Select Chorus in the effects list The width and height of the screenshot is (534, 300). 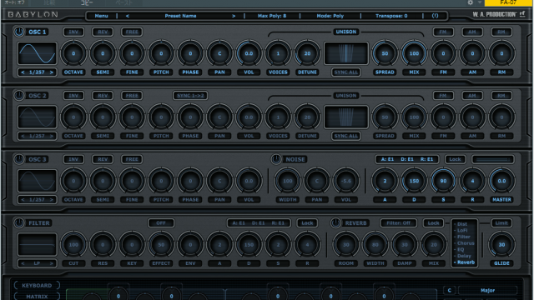point(466,243)
